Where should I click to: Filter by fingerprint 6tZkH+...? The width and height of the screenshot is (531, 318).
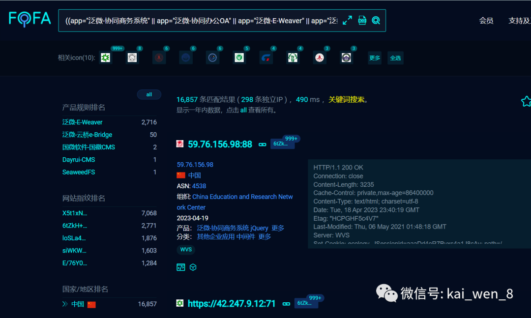[75, 226]
